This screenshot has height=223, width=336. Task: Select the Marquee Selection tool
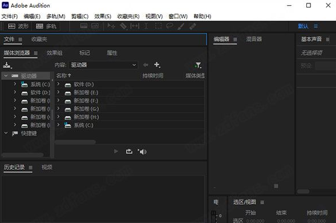[158, 26]
